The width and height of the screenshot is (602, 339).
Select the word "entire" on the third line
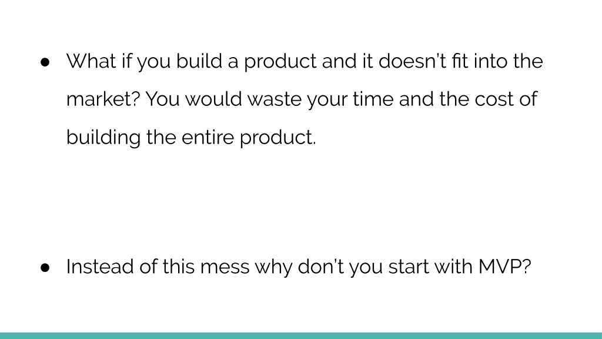coord(208,138)
